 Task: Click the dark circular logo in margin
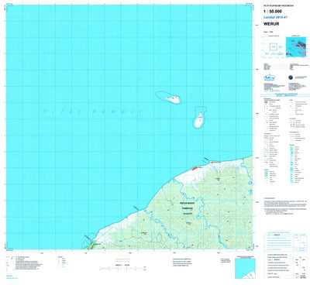[x=291, y=77]
